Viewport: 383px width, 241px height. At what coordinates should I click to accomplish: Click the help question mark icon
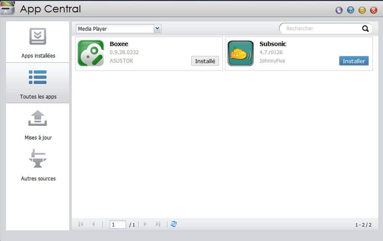(351, 10)
